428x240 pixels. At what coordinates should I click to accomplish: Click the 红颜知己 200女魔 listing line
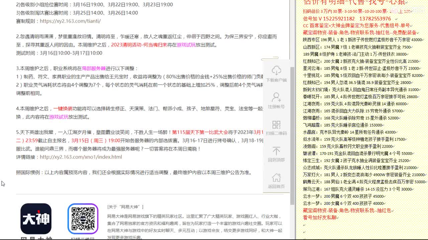(362, 61)
